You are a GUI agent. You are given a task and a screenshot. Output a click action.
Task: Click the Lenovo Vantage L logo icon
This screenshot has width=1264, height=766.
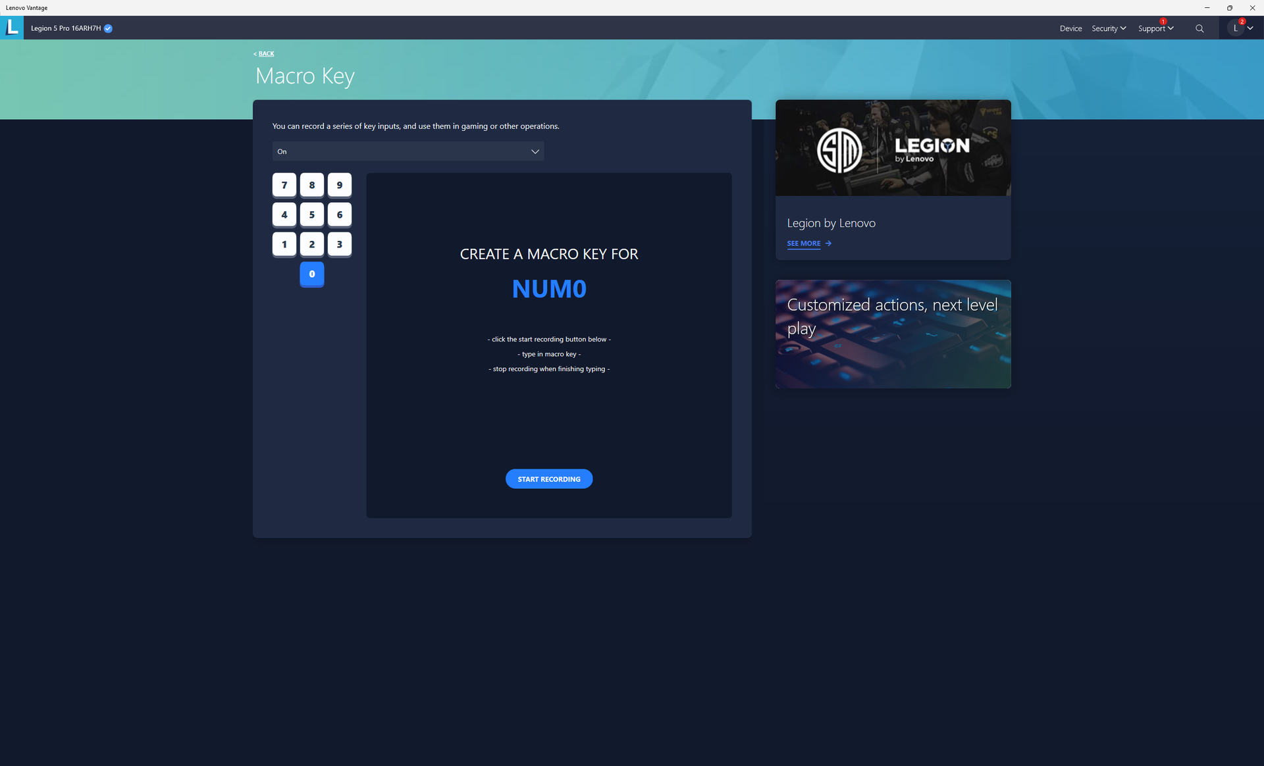(x=12, y=28)
